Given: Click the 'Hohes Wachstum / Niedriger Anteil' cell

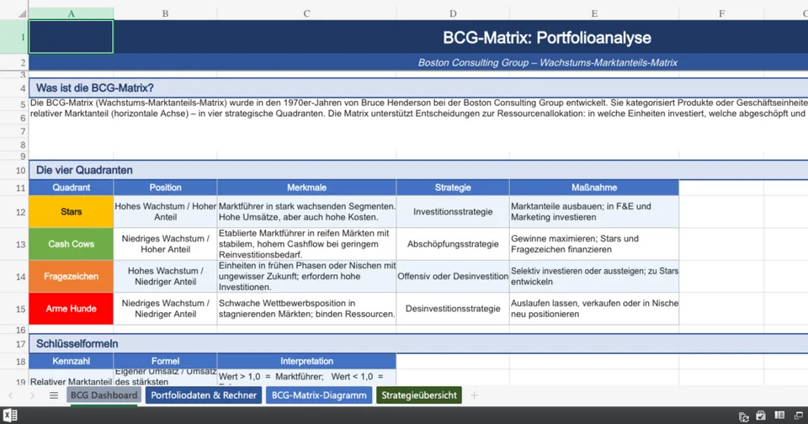Looking at the screenshot, I should point(166,277).
